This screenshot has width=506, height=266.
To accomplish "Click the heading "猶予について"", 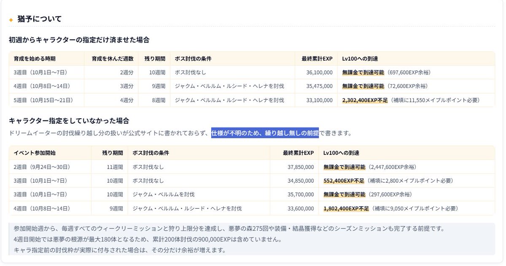I will pyautogui.click(x=40, y=19).
